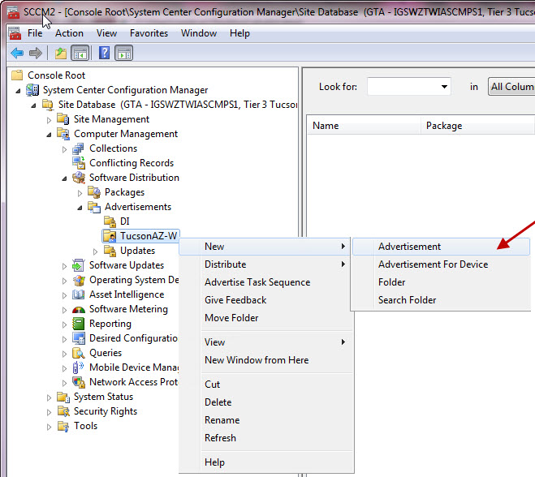Click the Advertisements node icon
Viewport: 535px width, 477px height.
[94, 207]
